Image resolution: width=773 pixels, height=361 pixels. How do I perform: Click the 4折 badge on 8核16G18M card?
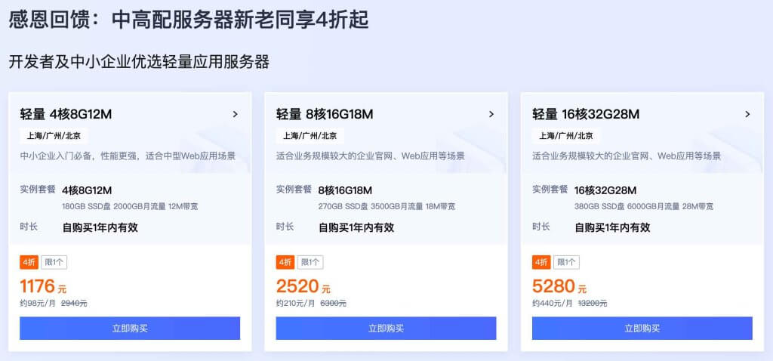[285, 262]
